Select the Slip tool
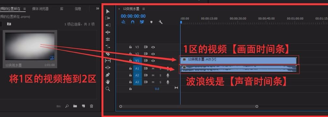328x117 pixels. pos(108,60)
